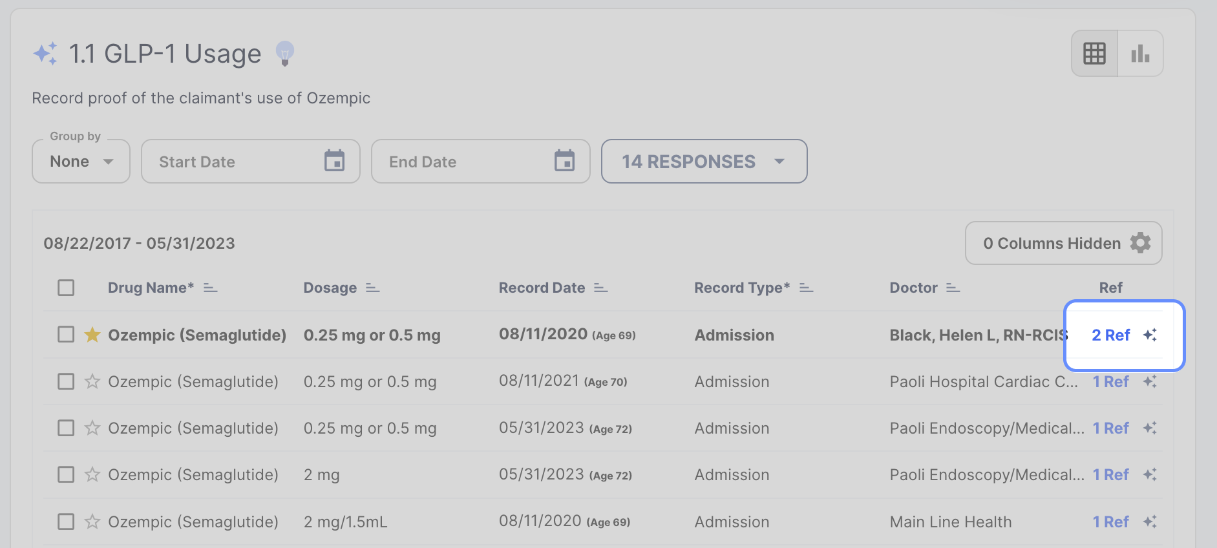The image size is (1217, 548).
Task: Check the Paoli Hospital Cardiac row checkbox
Action: point(66,381)
